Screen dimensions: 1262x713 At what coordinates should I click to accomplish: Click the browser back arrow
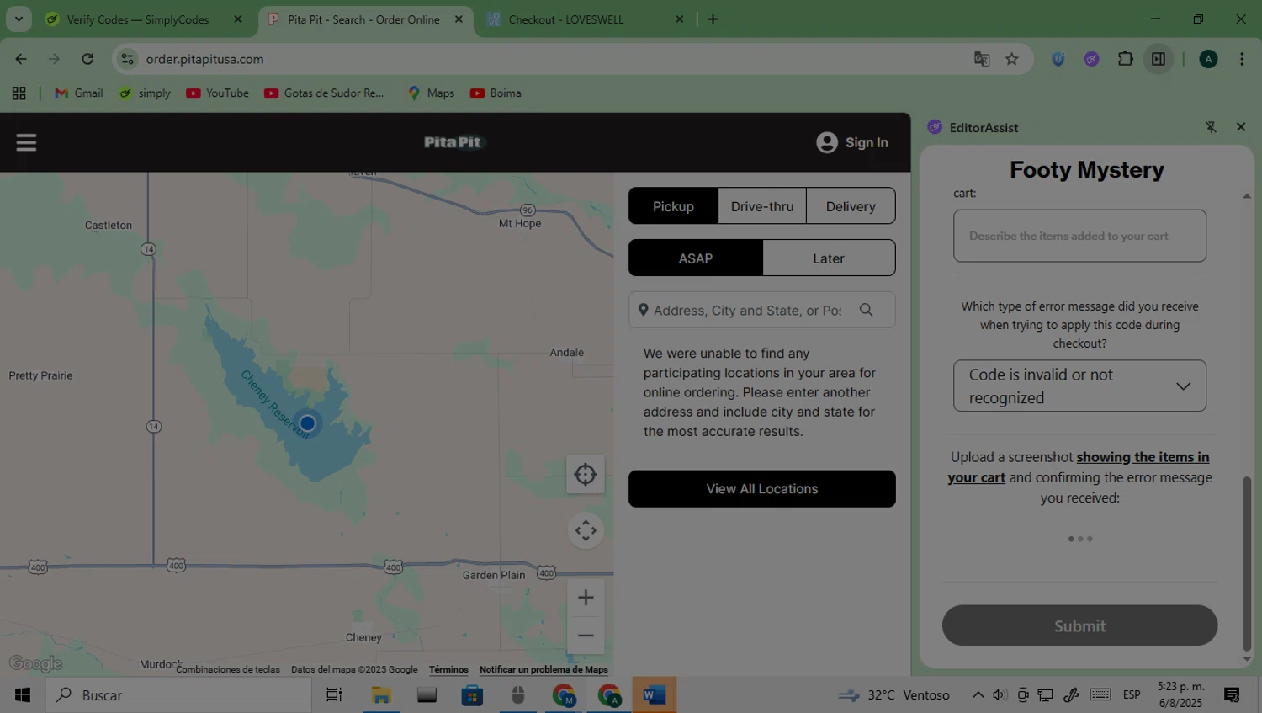pyautogui.click(x=21, y=59)
